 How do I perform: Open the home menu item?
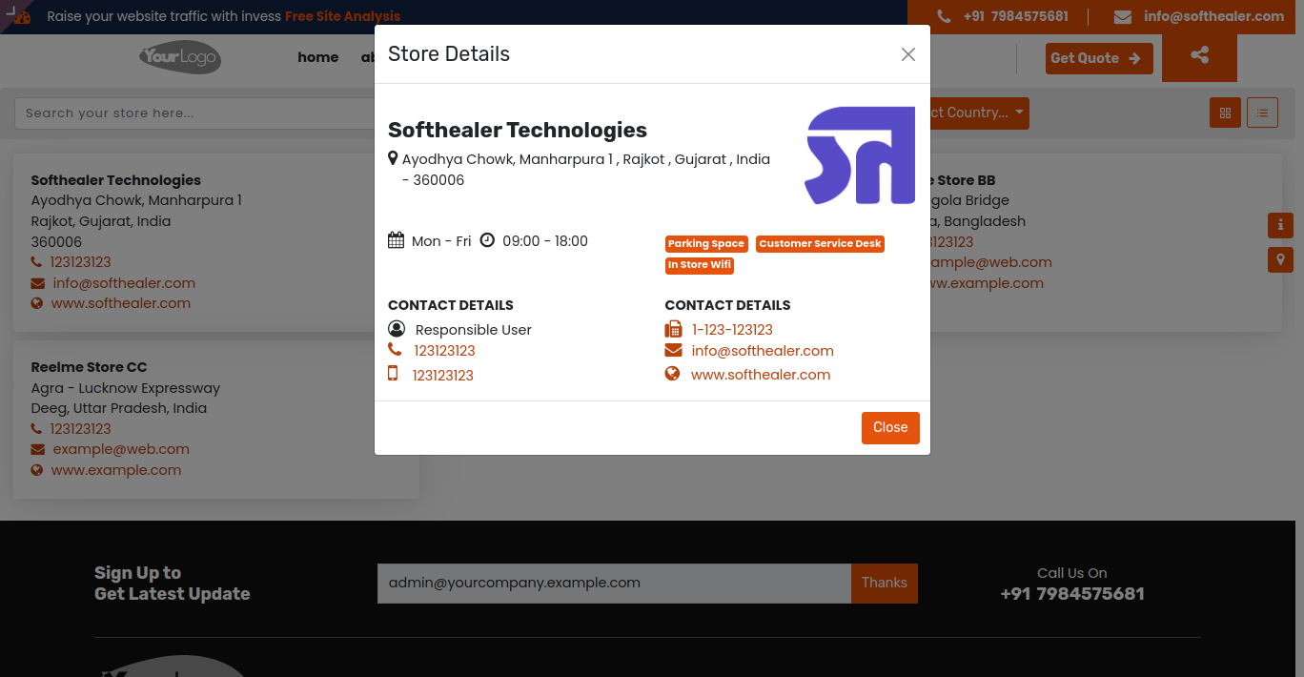(x=318, y=57)
